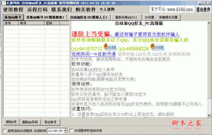Switch to the 添加QQ帐号 tab
The width and height of the screenshot is (212, 135).
tap(13, 17)
